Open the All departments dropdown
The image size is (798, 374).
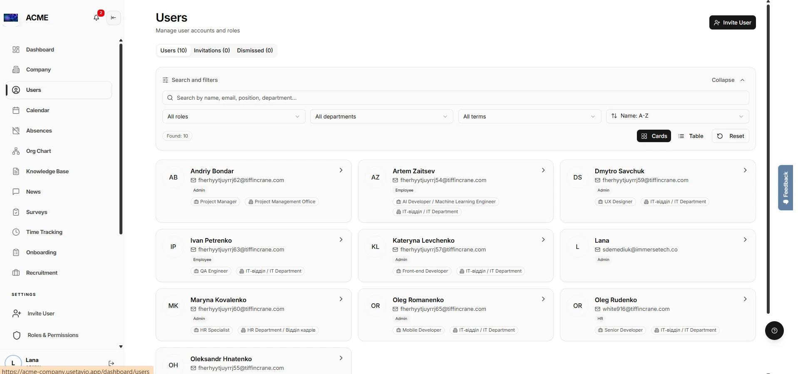point(381,116)
